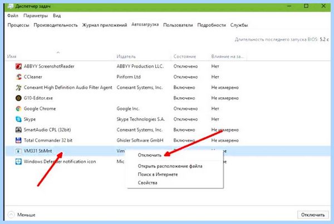Sort by the Издатель column header
The image size is (334, 224).
click(126, 56)
